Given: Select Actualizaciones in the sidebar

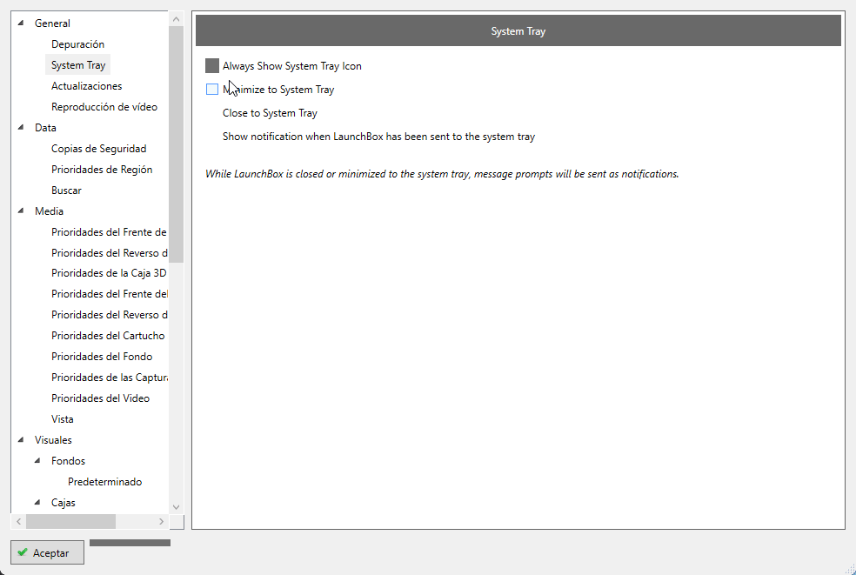Looking at the screenshot, I should click(86, 86).
